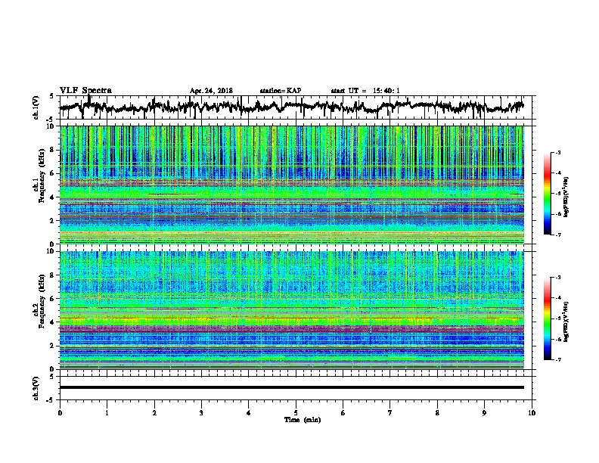The height and width of the screenshot is (463, 599).
Task: Click the ch.2 colorbar unit label
Action: (x=566, y=322)
